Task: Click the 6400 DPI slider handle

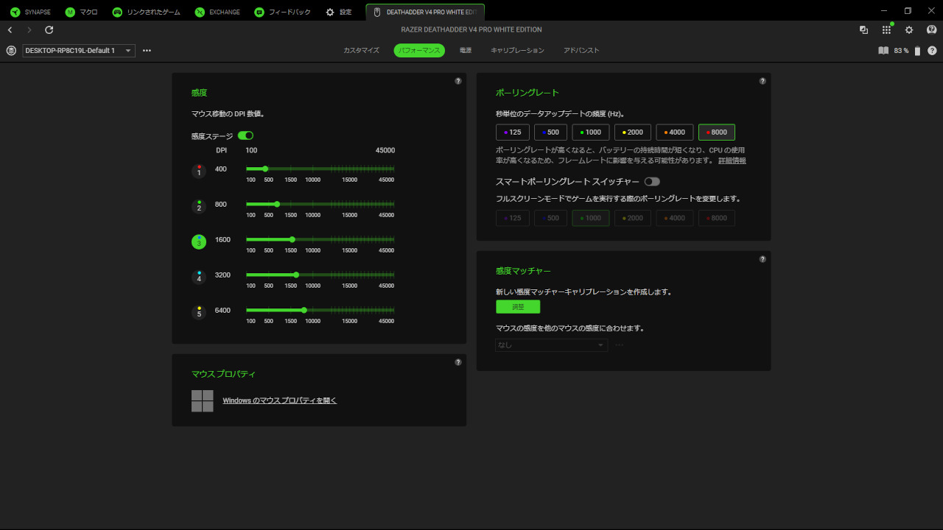Action: 304,310
